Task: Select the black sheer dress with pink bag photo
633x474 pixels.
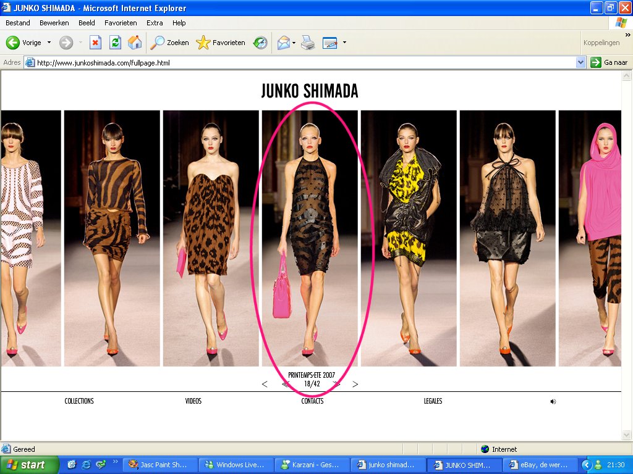Action: [x=310, y=238]
